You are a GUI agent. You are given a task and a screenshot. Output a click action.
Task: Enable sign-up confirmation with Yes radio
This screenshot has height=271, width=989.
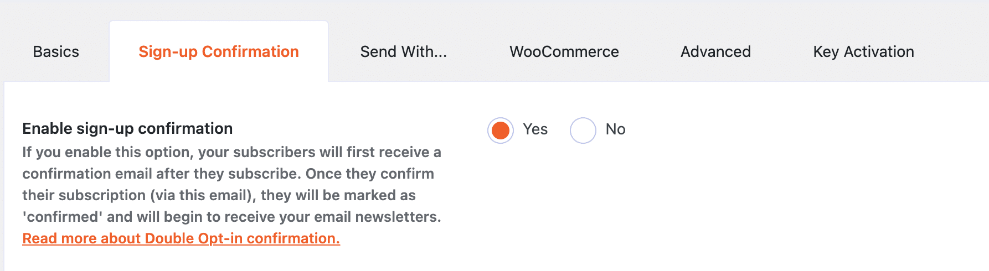[501, 131]
